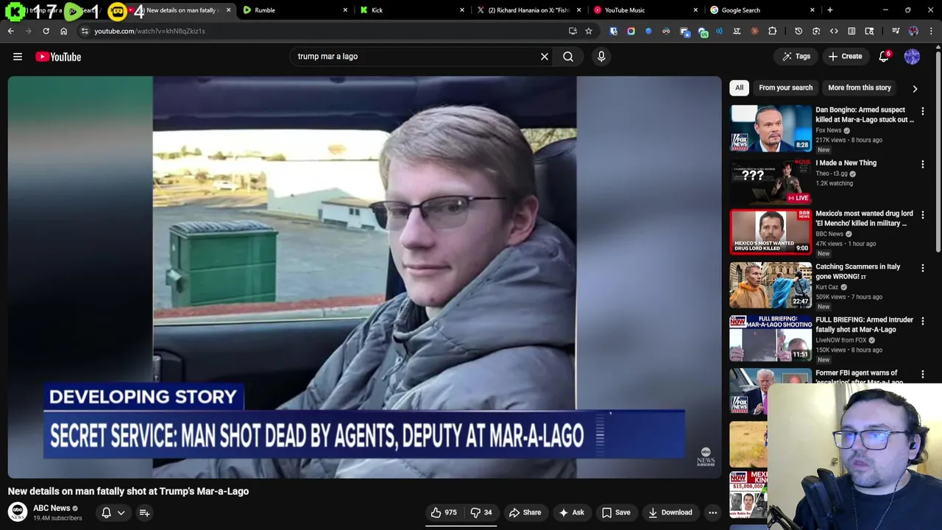Open options for FULL BRIEFING video
This screenshot has height=530, width=942.
[922, 321]
